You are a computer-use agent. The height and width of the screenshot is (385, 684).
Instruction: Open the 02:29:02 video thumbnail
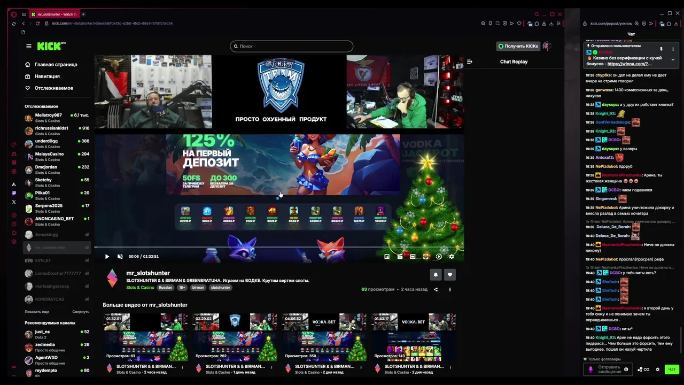point(235,337)
